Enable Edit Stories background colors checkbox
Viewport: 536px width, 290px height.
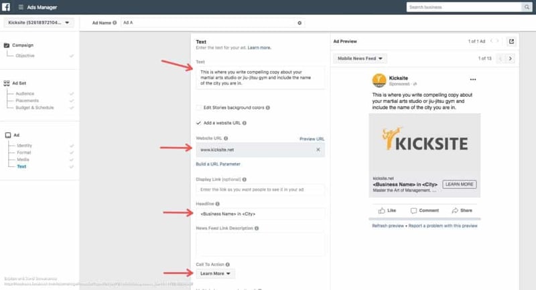[x=198, y=108]
